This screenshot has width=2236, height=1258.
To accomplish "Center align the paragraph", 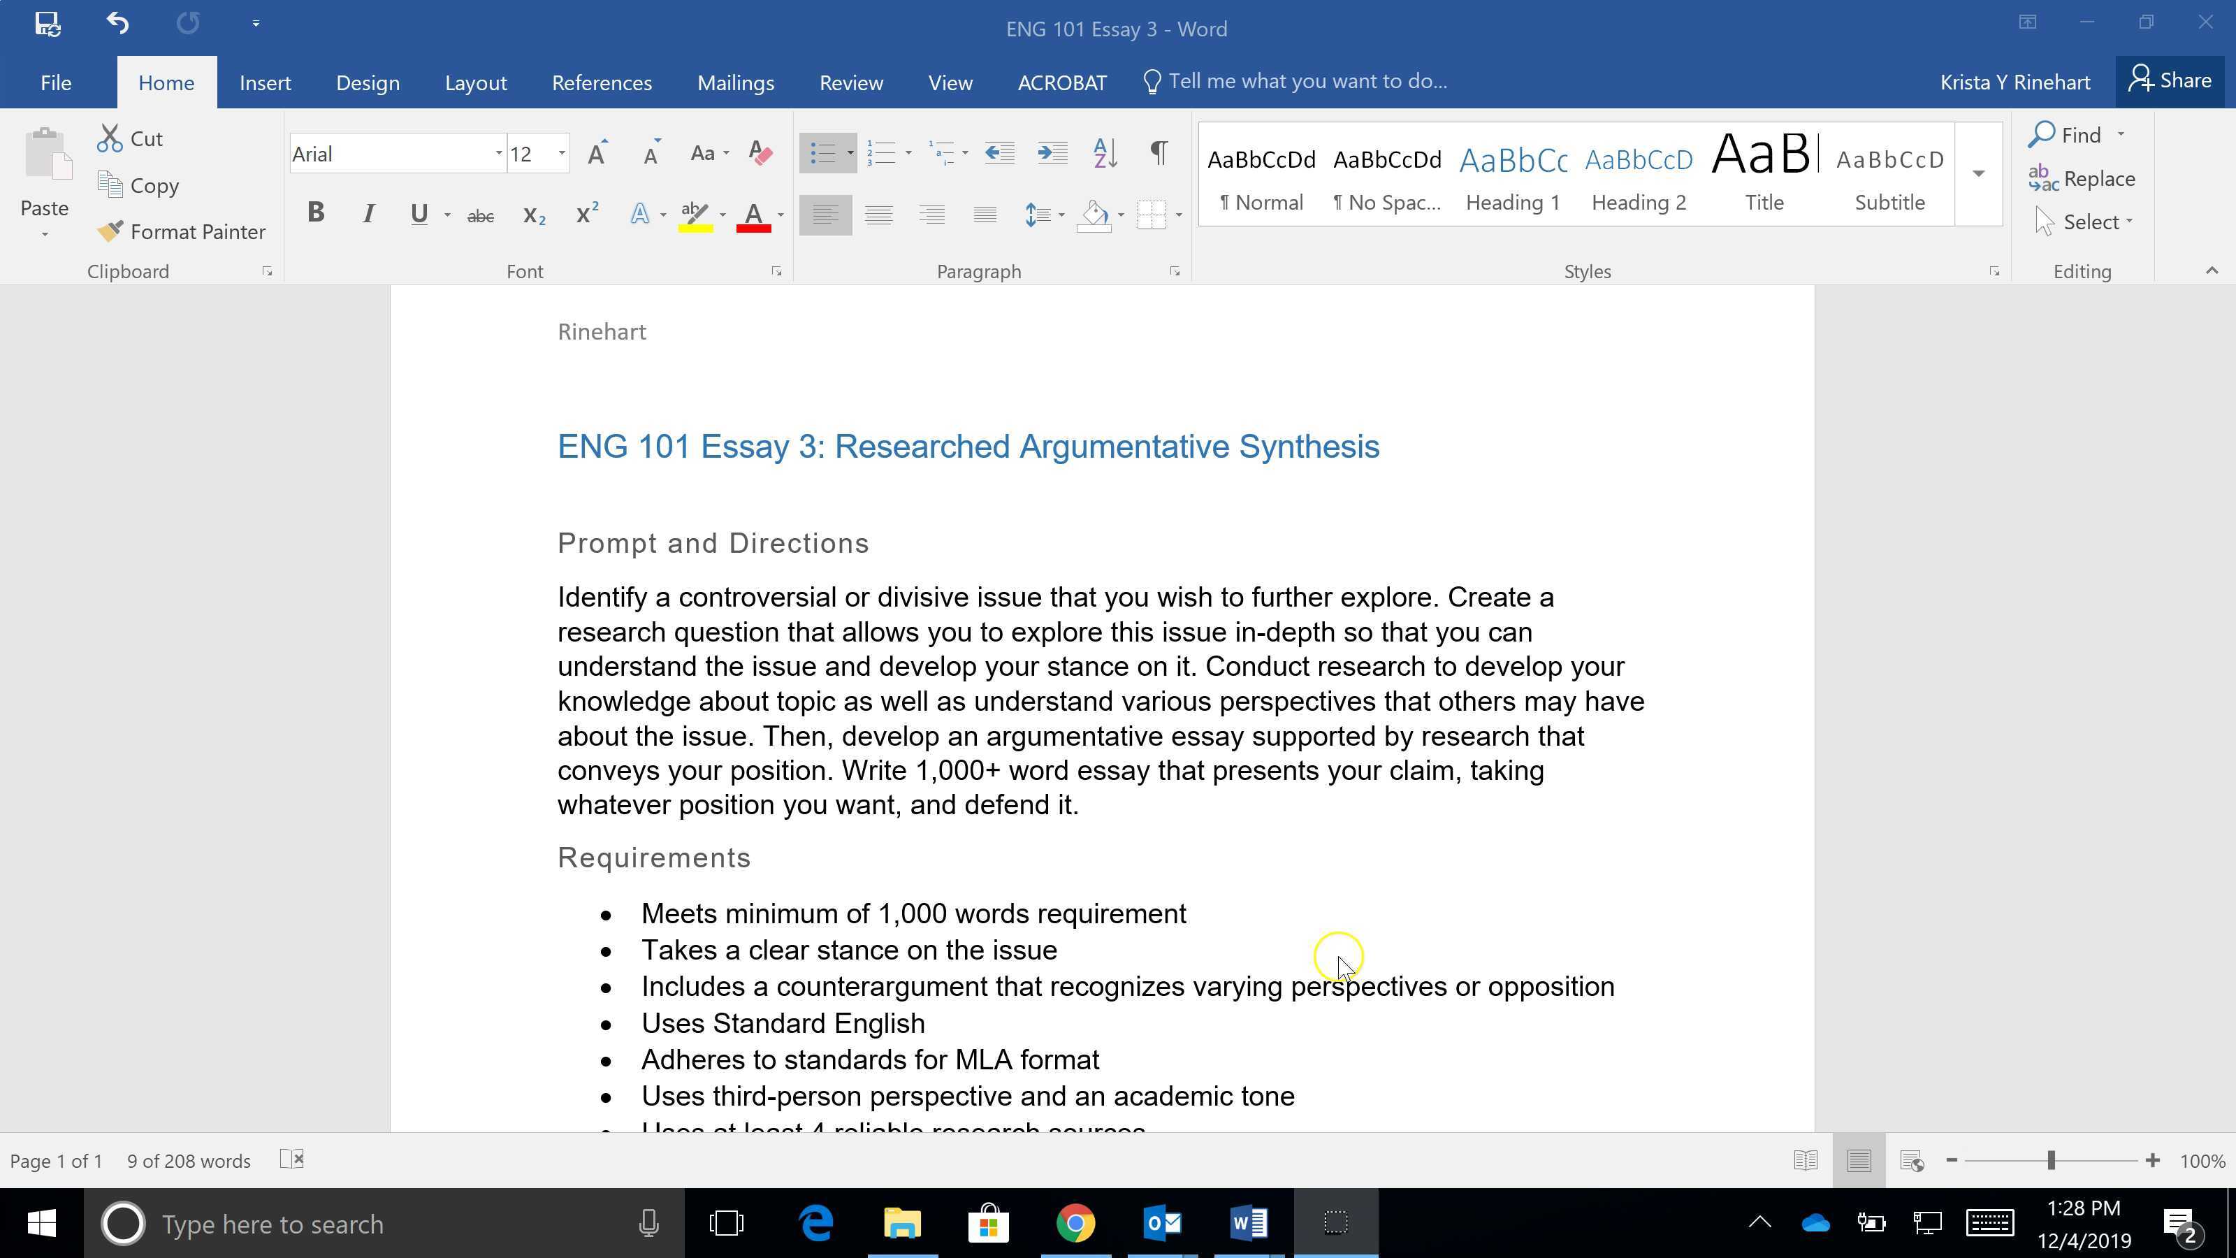I will [878, 215].
